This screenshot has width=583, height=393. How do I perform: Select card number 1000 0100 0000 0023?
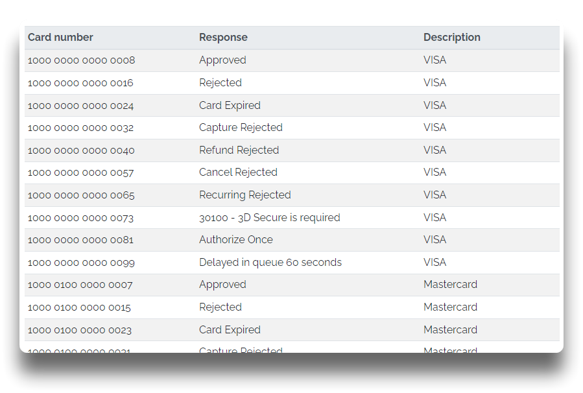(80, 330)
